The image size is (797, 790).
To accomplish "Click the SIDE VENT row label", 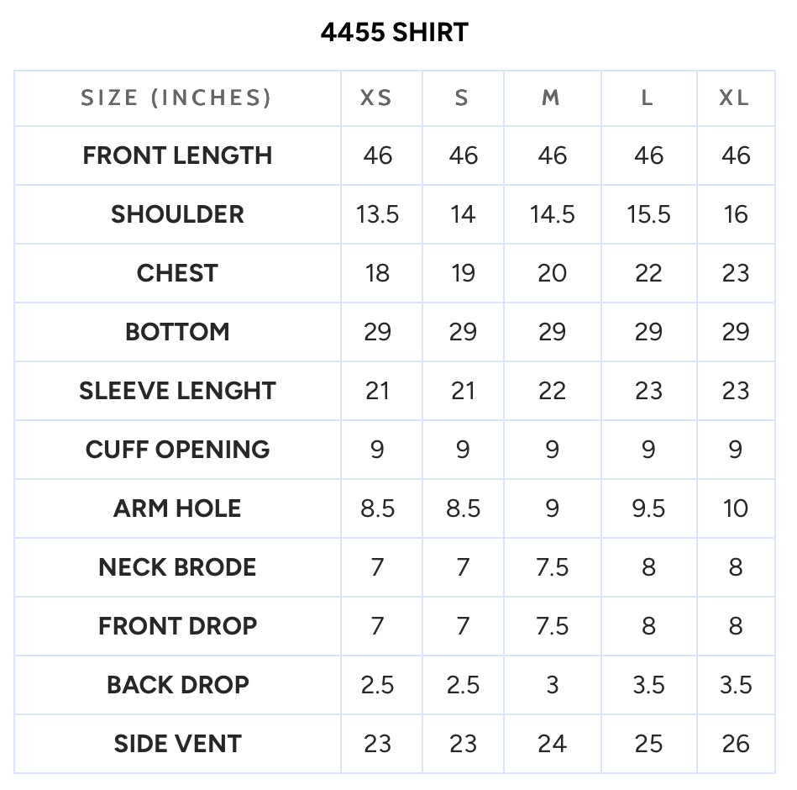I will [177, 744].
